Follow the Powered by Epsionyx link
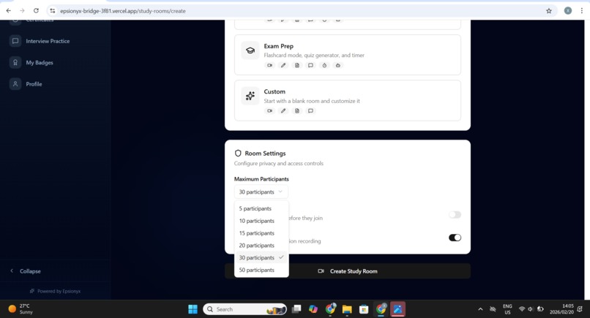 pyautogui.click(x=56, y=291)
